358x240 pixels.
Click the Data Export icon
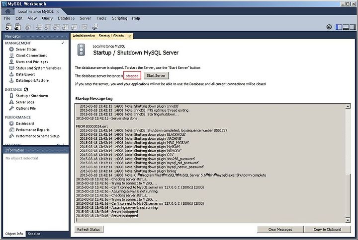pyautogui.click(x=11, y=74)
